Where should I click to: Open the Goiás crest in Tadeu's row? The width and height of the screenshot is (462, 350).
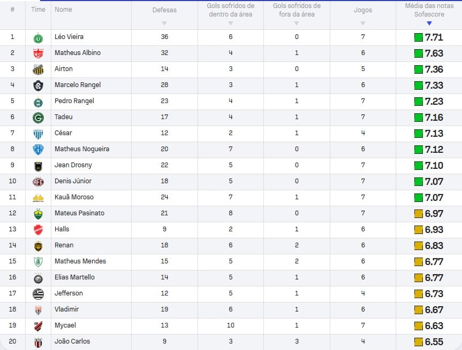point(38,118)
